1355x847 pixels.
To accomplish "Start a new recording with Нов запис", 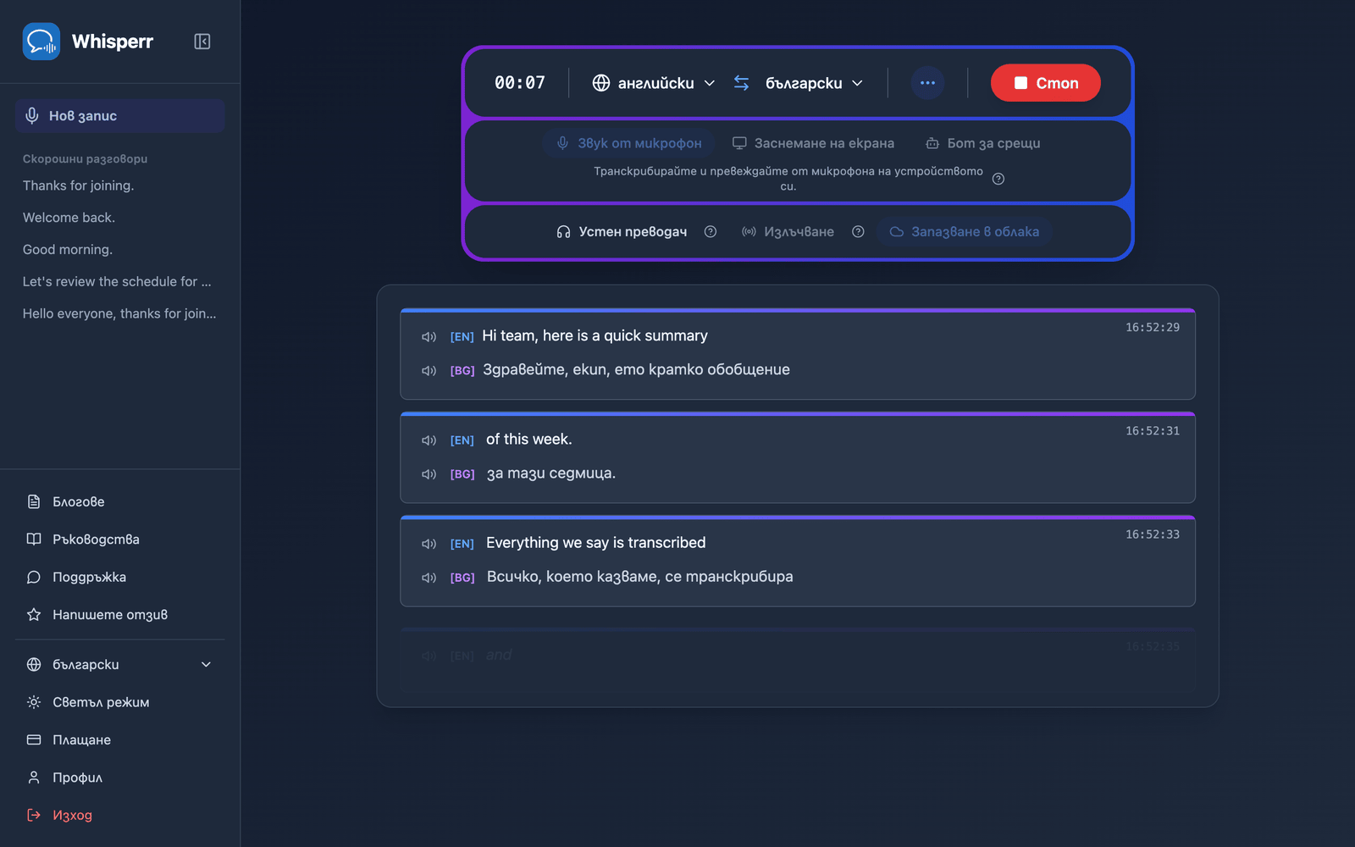I will pos(119,116).
